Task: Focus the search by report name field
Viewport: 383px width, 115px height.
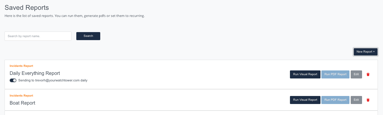Action: click(38, 36)
